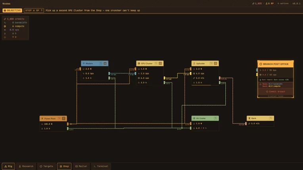Image resolution: width=303 pixels, height=170 pixels.
Task: Click the GPU Cluster node's square header icon
Action: coord(160,63)
